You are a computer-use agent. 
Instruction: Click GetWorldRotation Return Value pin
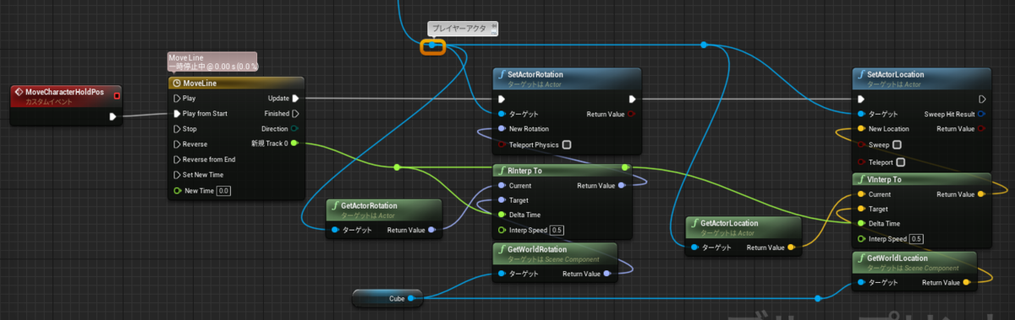(x=606, y=274)
